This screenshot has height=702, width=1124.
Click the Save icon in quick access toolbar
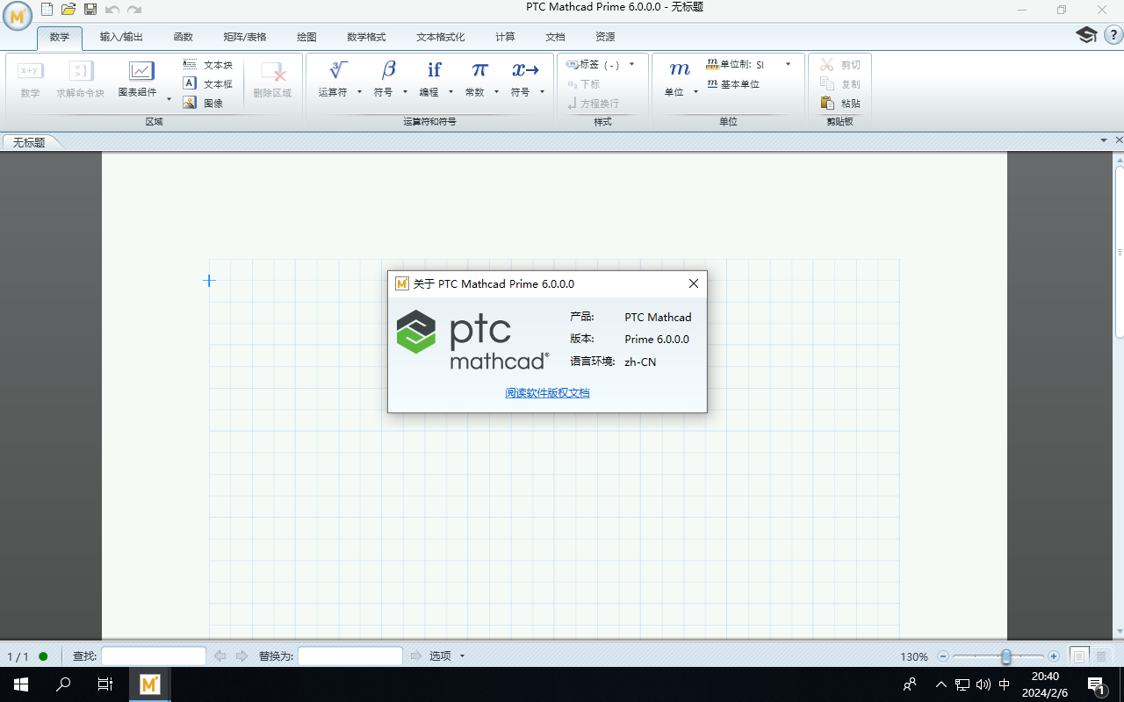tap(90, 8)
